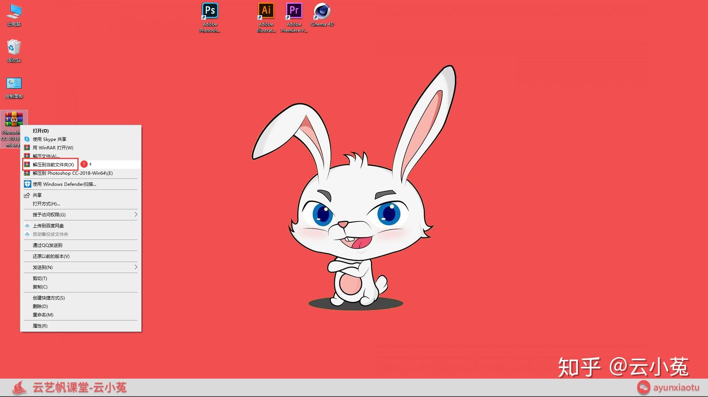The width and height of the screenshot is (708, 397).
Task: Select the Adobe Premiere Pro shortcut icon
Action: [x=294, y=17]
